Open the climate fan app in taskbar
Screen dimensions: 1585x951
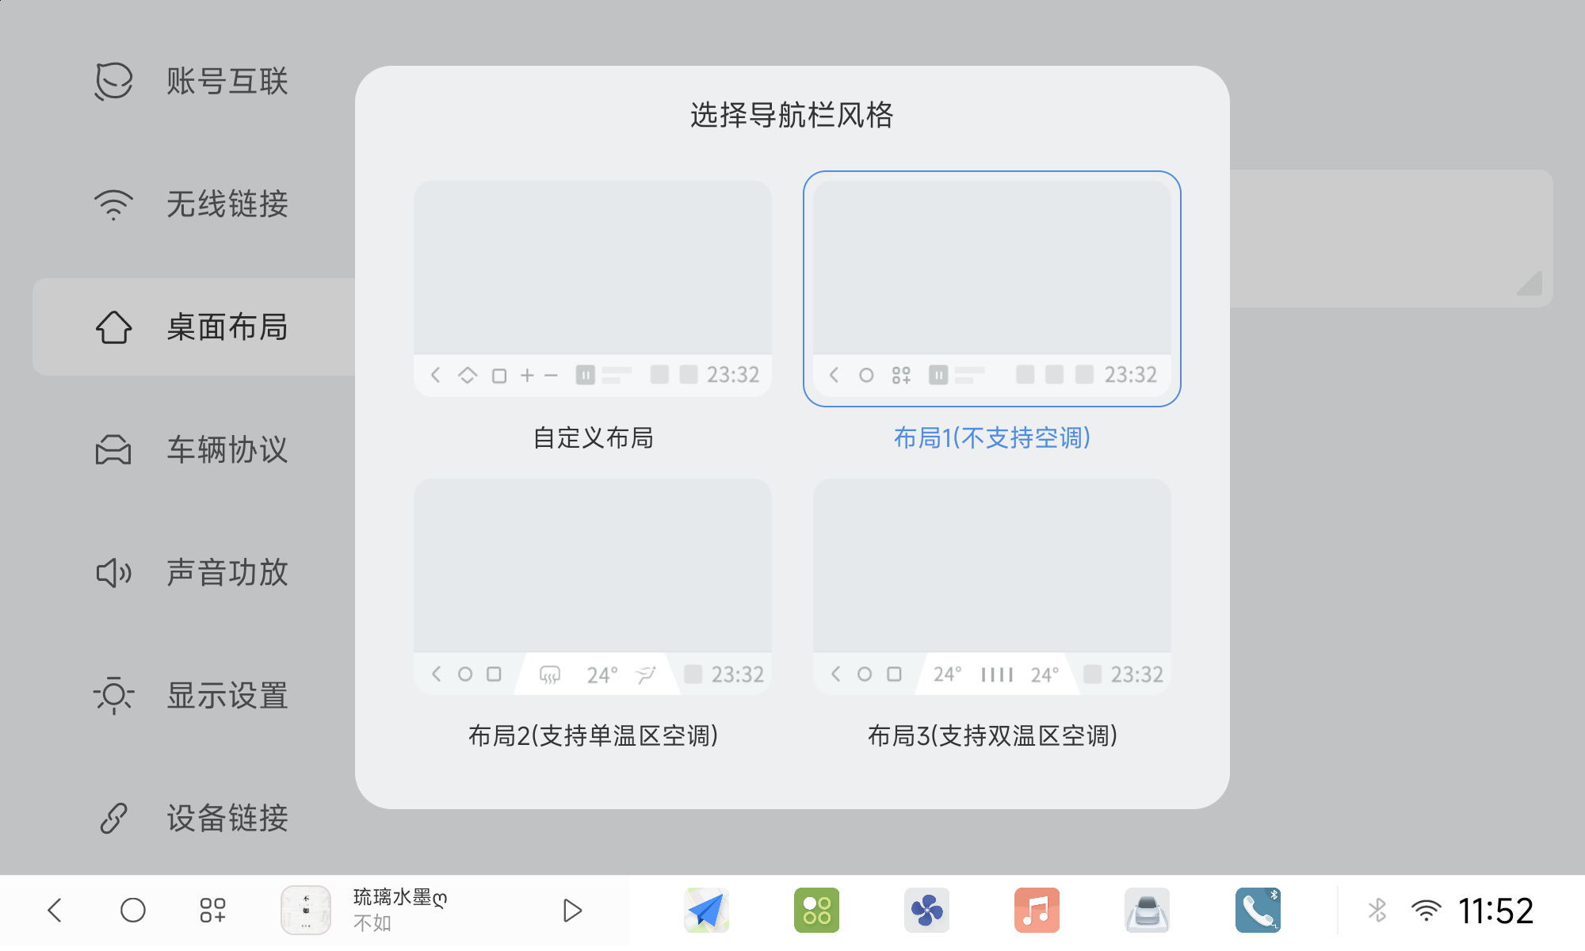pyautogui.click(x=927, y=910)
